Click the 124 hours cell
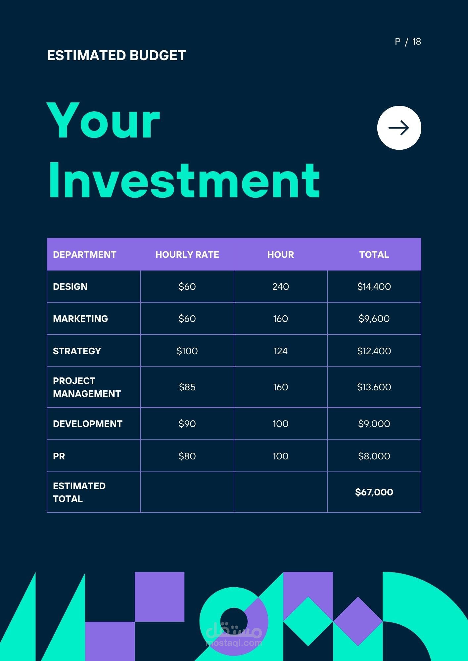468x661 pixels. [x=281, y=351]
